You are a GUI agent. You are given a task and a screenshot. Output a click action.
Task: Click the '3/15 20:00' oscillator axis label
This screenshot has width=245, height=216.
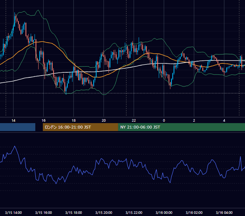point(104,212)
